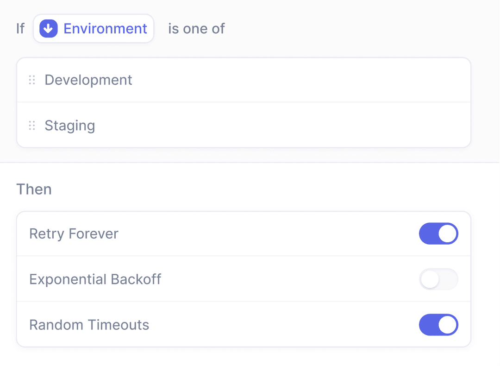
Task: Click the drag handle beside Development
Action: [x=32, y=80]
